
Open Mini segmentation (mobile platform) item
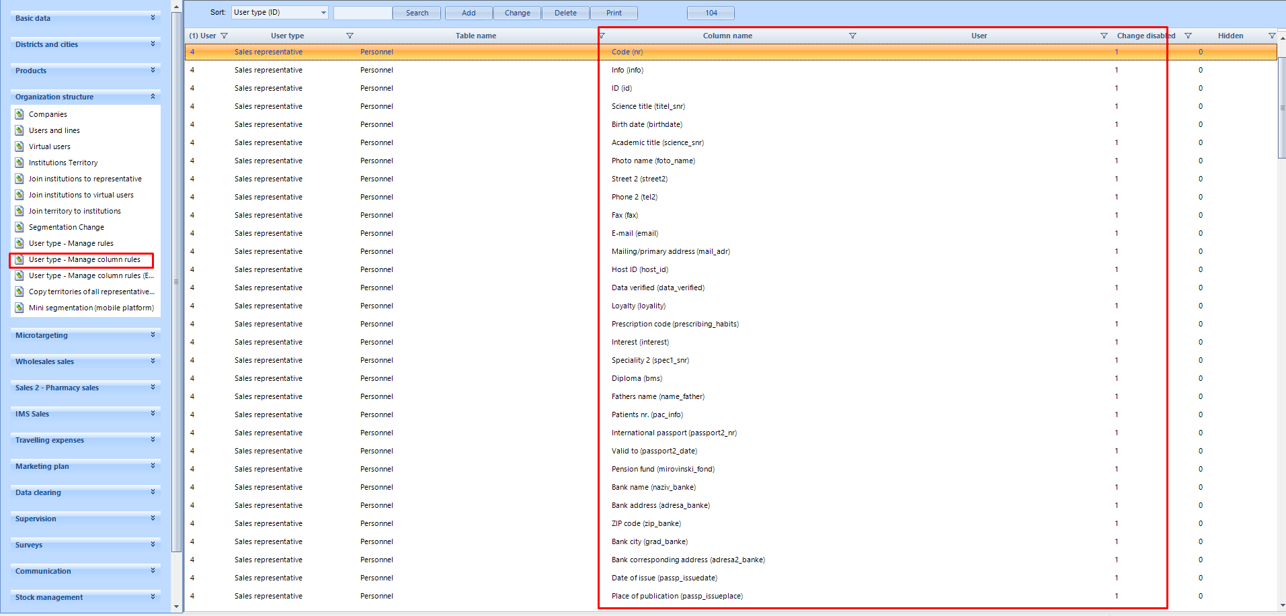click(91, 308)
